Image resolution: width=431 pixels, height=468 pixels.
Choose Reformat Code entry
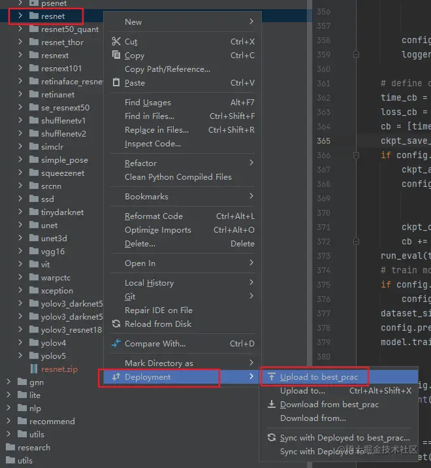pyautogui.click(x=182, y=216)
